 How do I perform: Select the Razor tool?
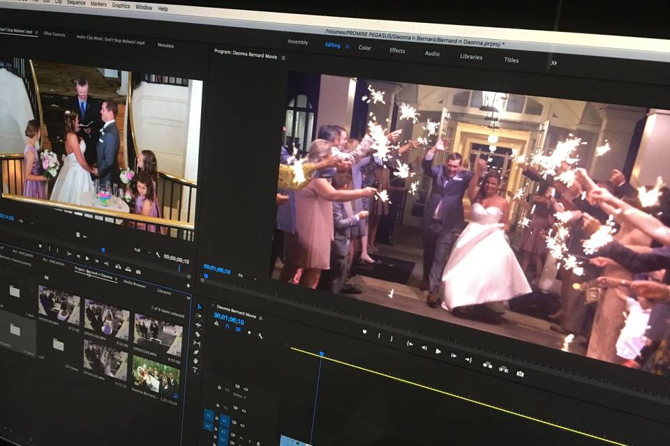(x=198, y=334)
